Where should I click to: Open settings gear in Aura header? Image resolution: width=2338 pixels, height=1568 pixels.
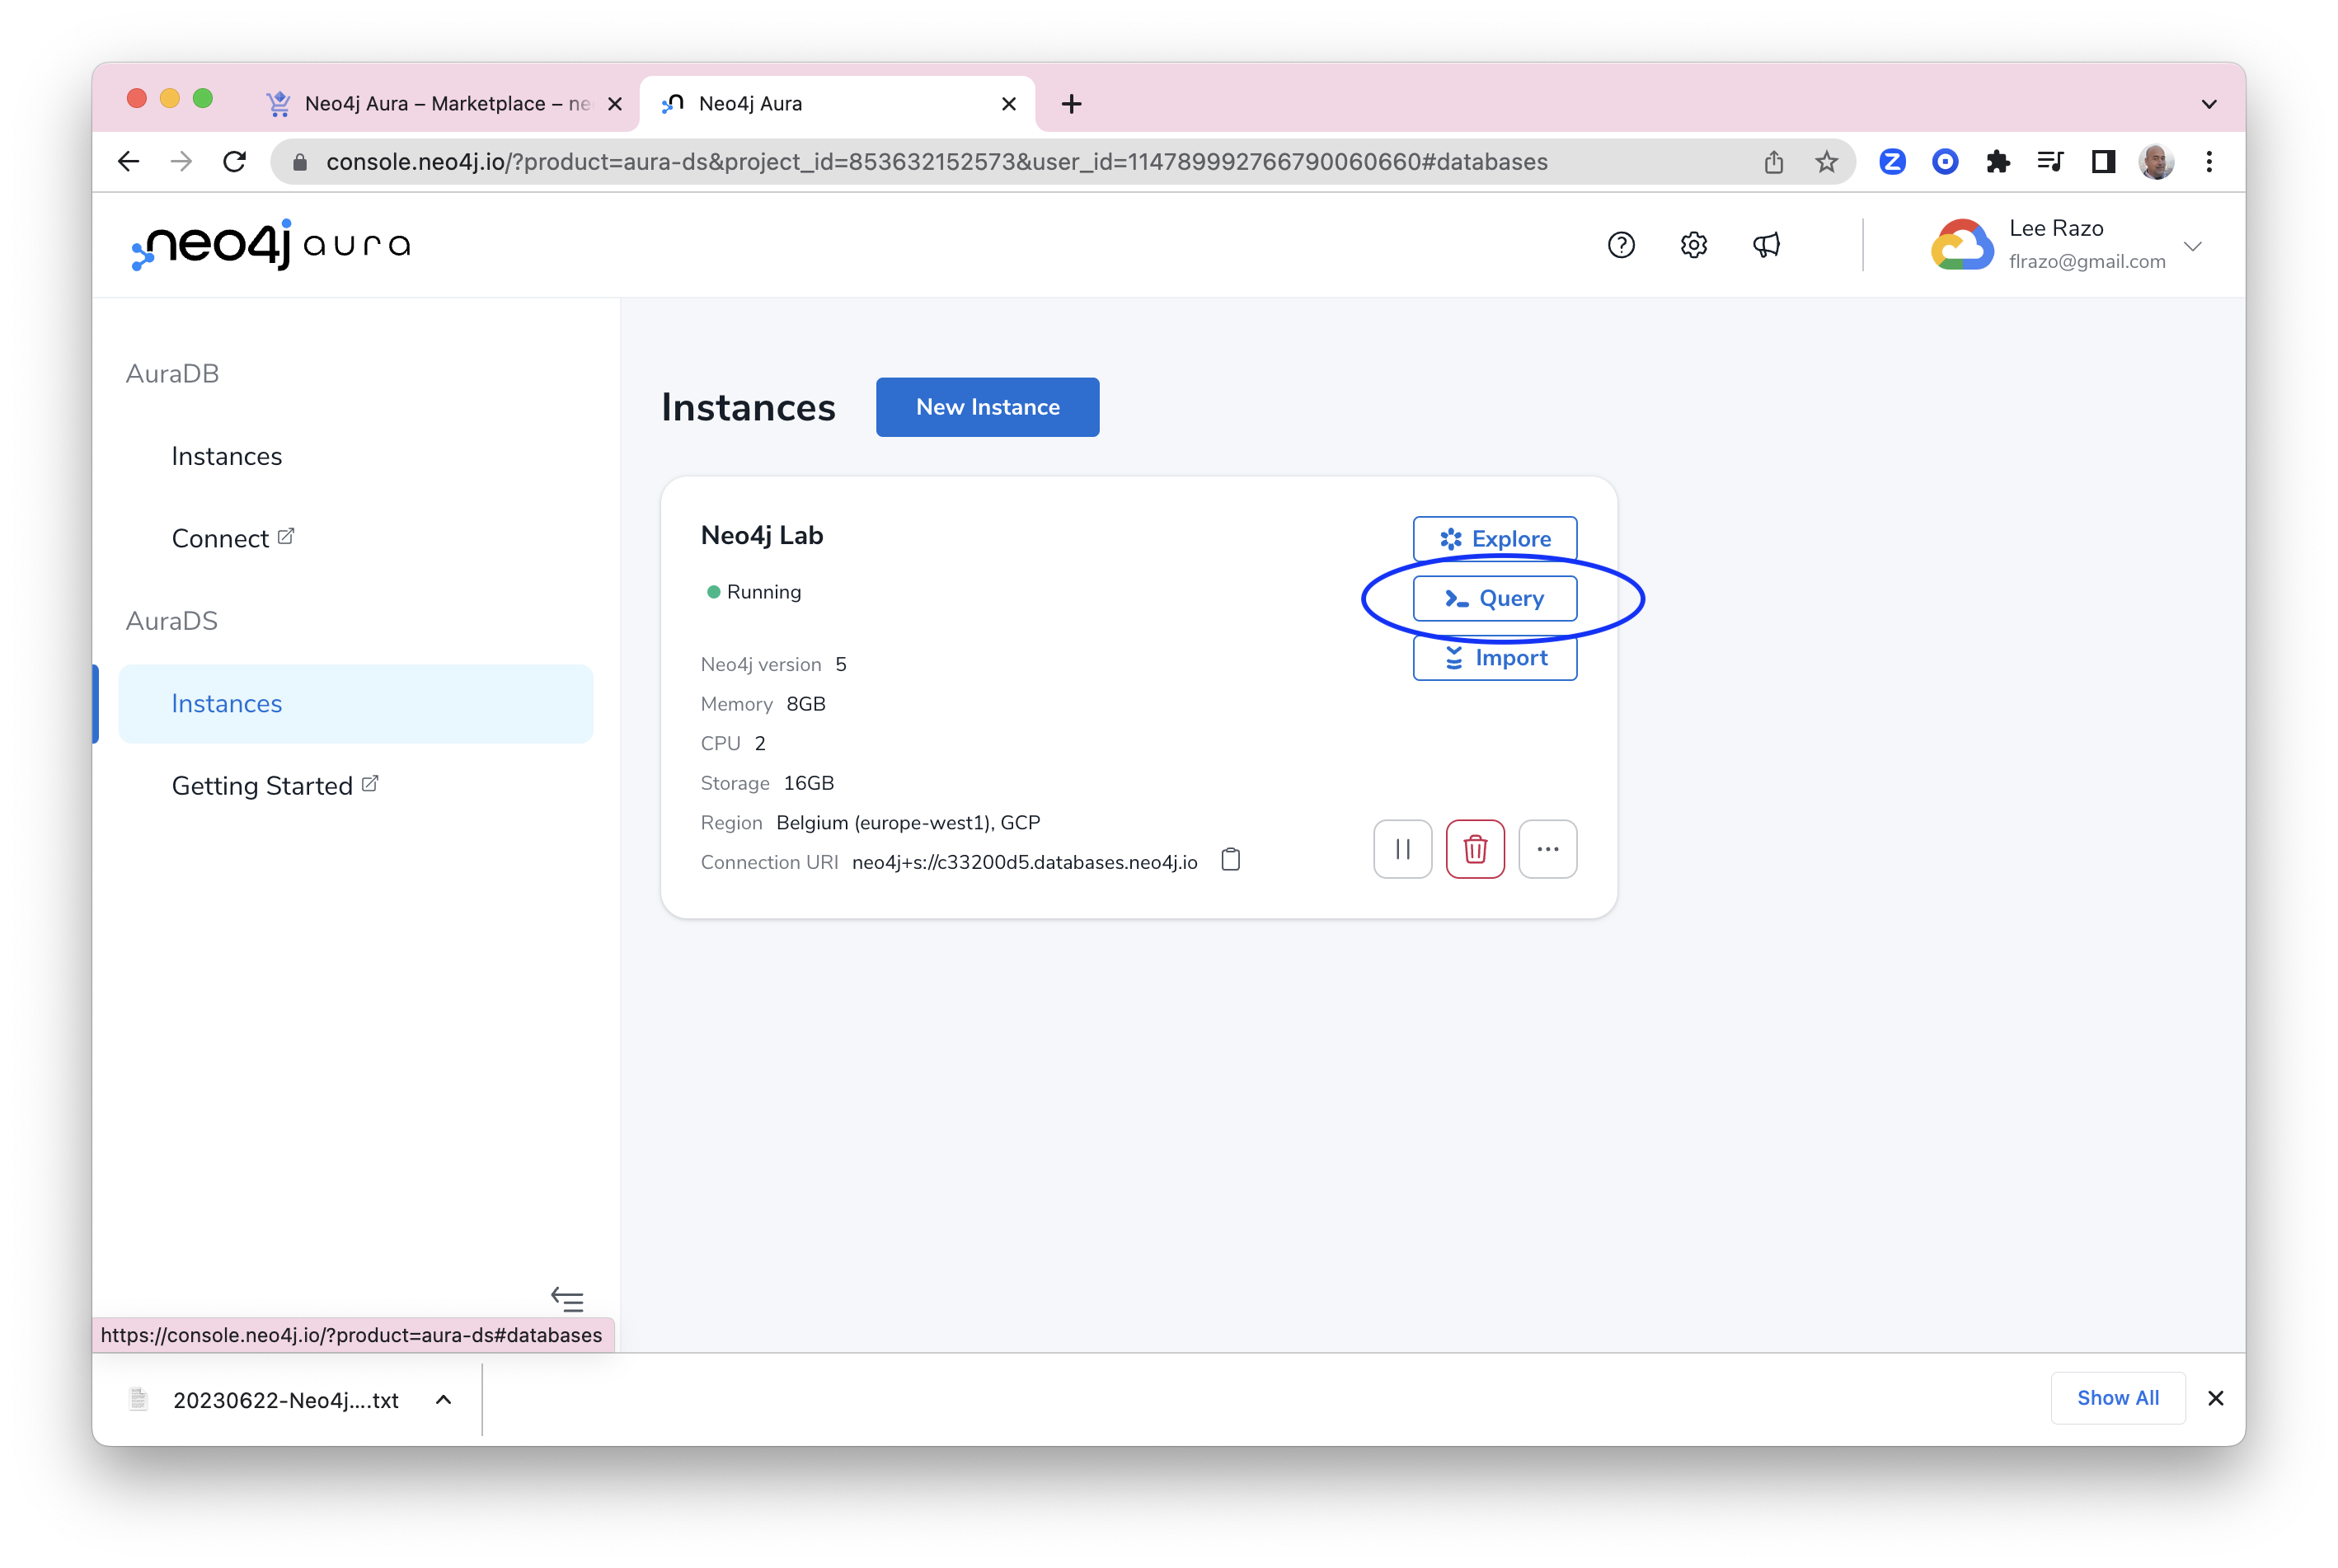[x=1693, y=245]
